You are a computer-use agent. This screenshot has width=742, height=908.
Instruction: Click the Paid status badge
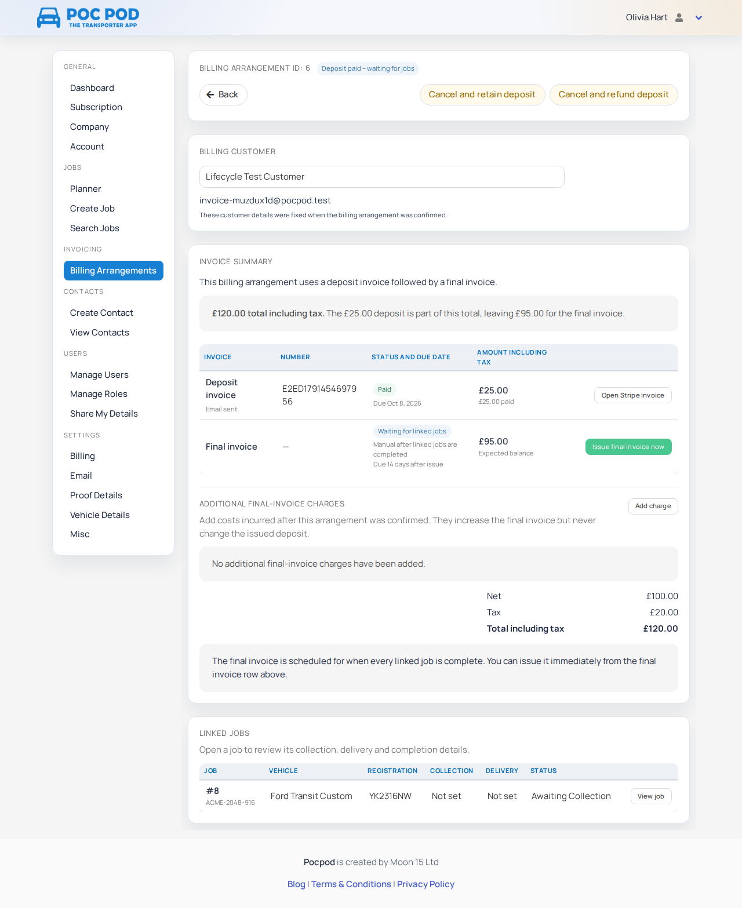click(384, 389)
